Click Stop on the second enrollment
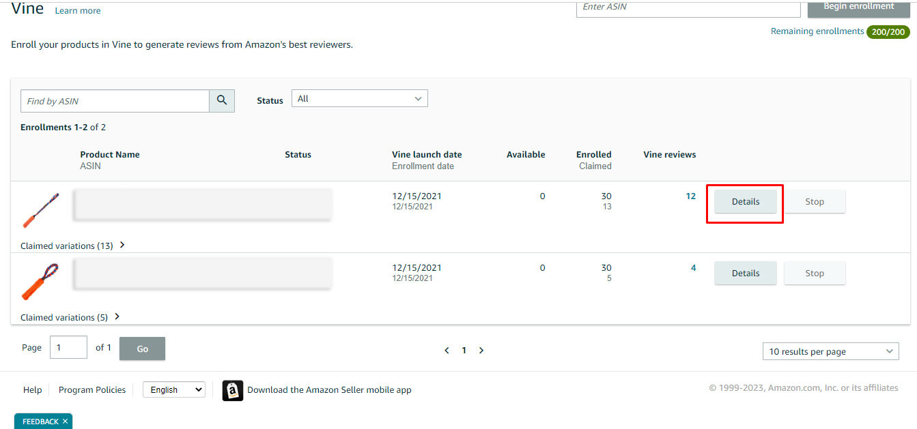Image resolution: width=917 pixels, height=429 pixels. click(815, 272)
